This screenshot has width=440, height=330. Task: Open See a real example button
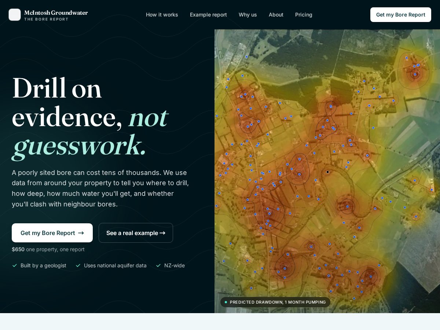136,233
